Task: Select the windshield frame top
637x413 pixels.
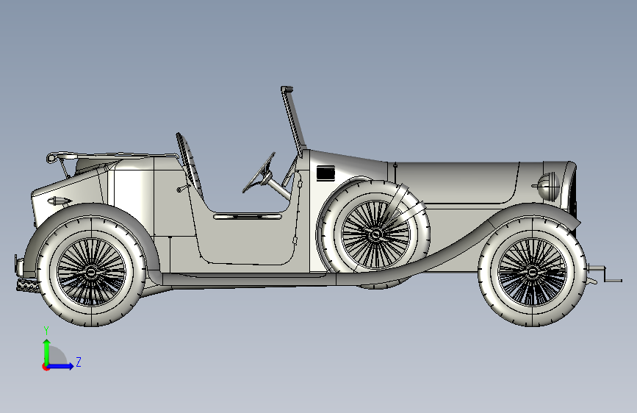Action: click(x=287, y=89)
